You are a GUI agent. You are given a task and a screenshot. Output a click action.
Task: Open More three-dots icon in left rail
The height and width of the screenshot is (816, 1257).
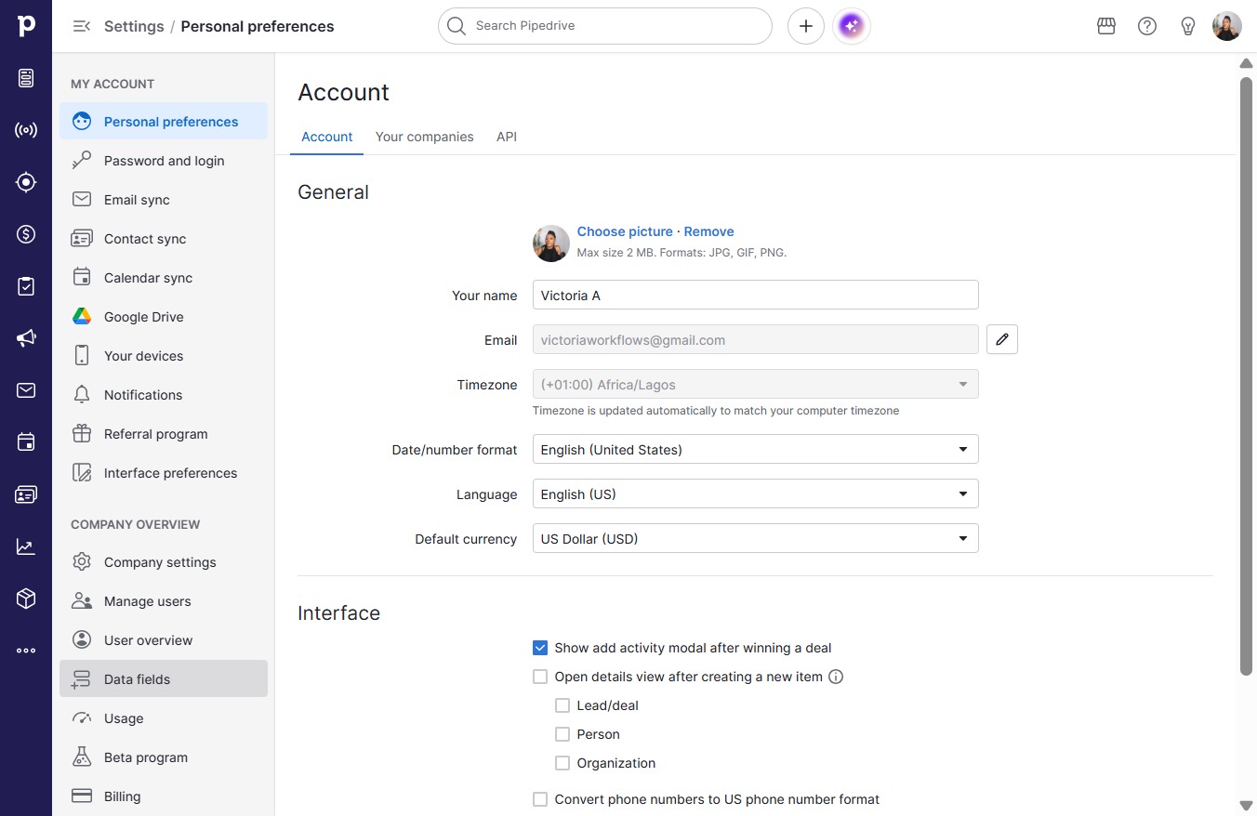pyautogui.click(x=26, y=651)
